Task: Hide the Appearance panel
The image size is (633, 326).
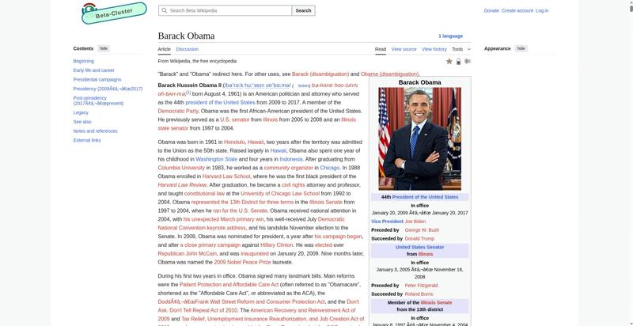Action: coord(521,48)
